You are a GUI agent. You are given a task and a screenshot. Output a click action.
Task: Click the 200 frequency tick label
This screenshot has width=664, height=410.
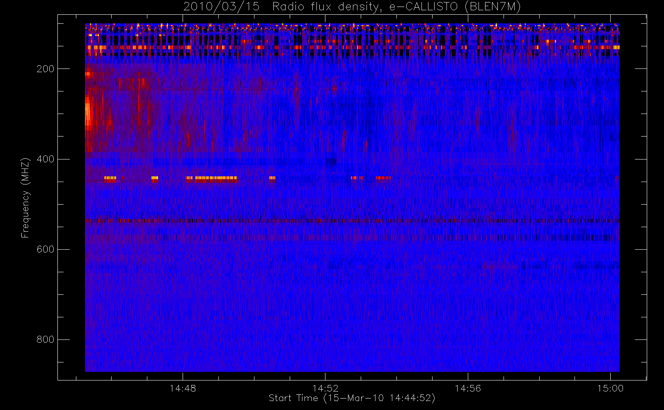coord(45,69)
